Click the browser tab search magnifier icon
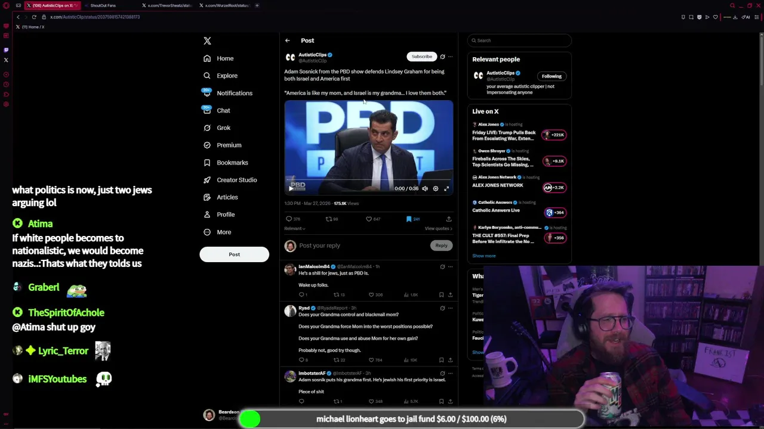 [x=732, y=5]
